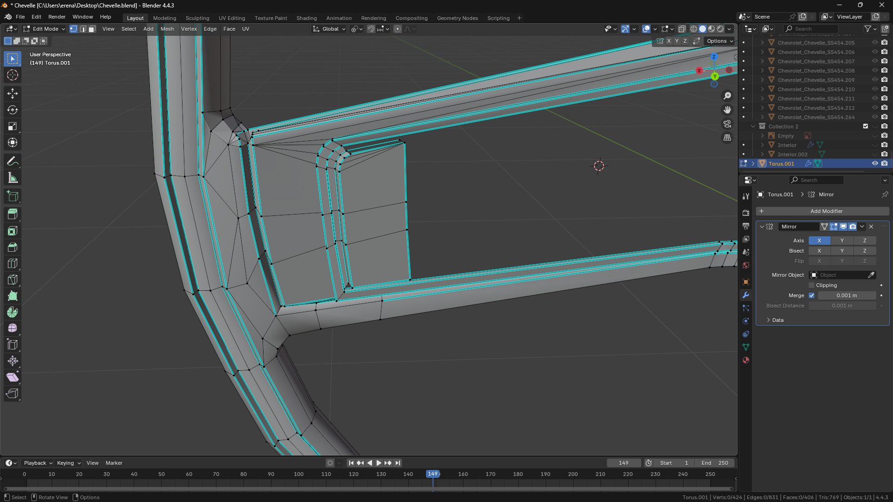The width and height of the screenshot is (893, 502).
Task: Activate the Move tool
Action: [13, 94]
